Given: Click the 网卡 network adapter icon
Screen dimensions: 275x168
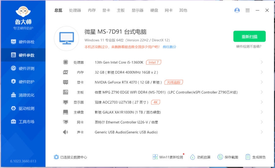Looking at the screenshot, I should [x=65, y=122].
